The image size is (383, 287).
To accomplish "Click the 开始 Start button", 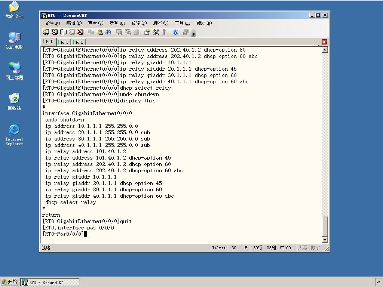I will coord(9,282).
